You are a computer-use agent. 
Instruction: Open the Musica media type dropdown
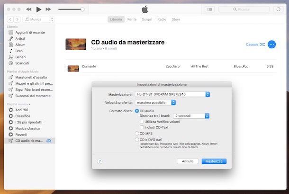click(x=39, y=19)
